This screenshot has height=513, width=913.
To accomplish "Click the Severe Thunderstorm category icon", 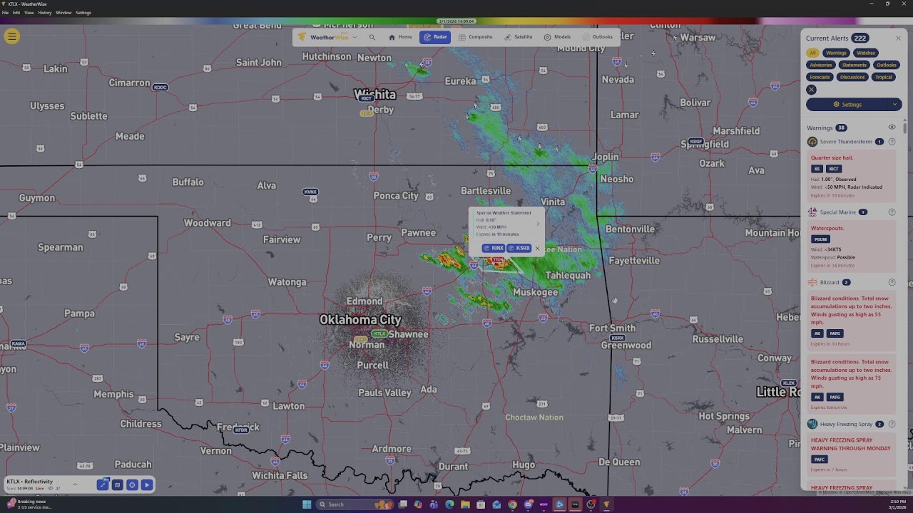I will pyautogui.click(x=812, y=142).
